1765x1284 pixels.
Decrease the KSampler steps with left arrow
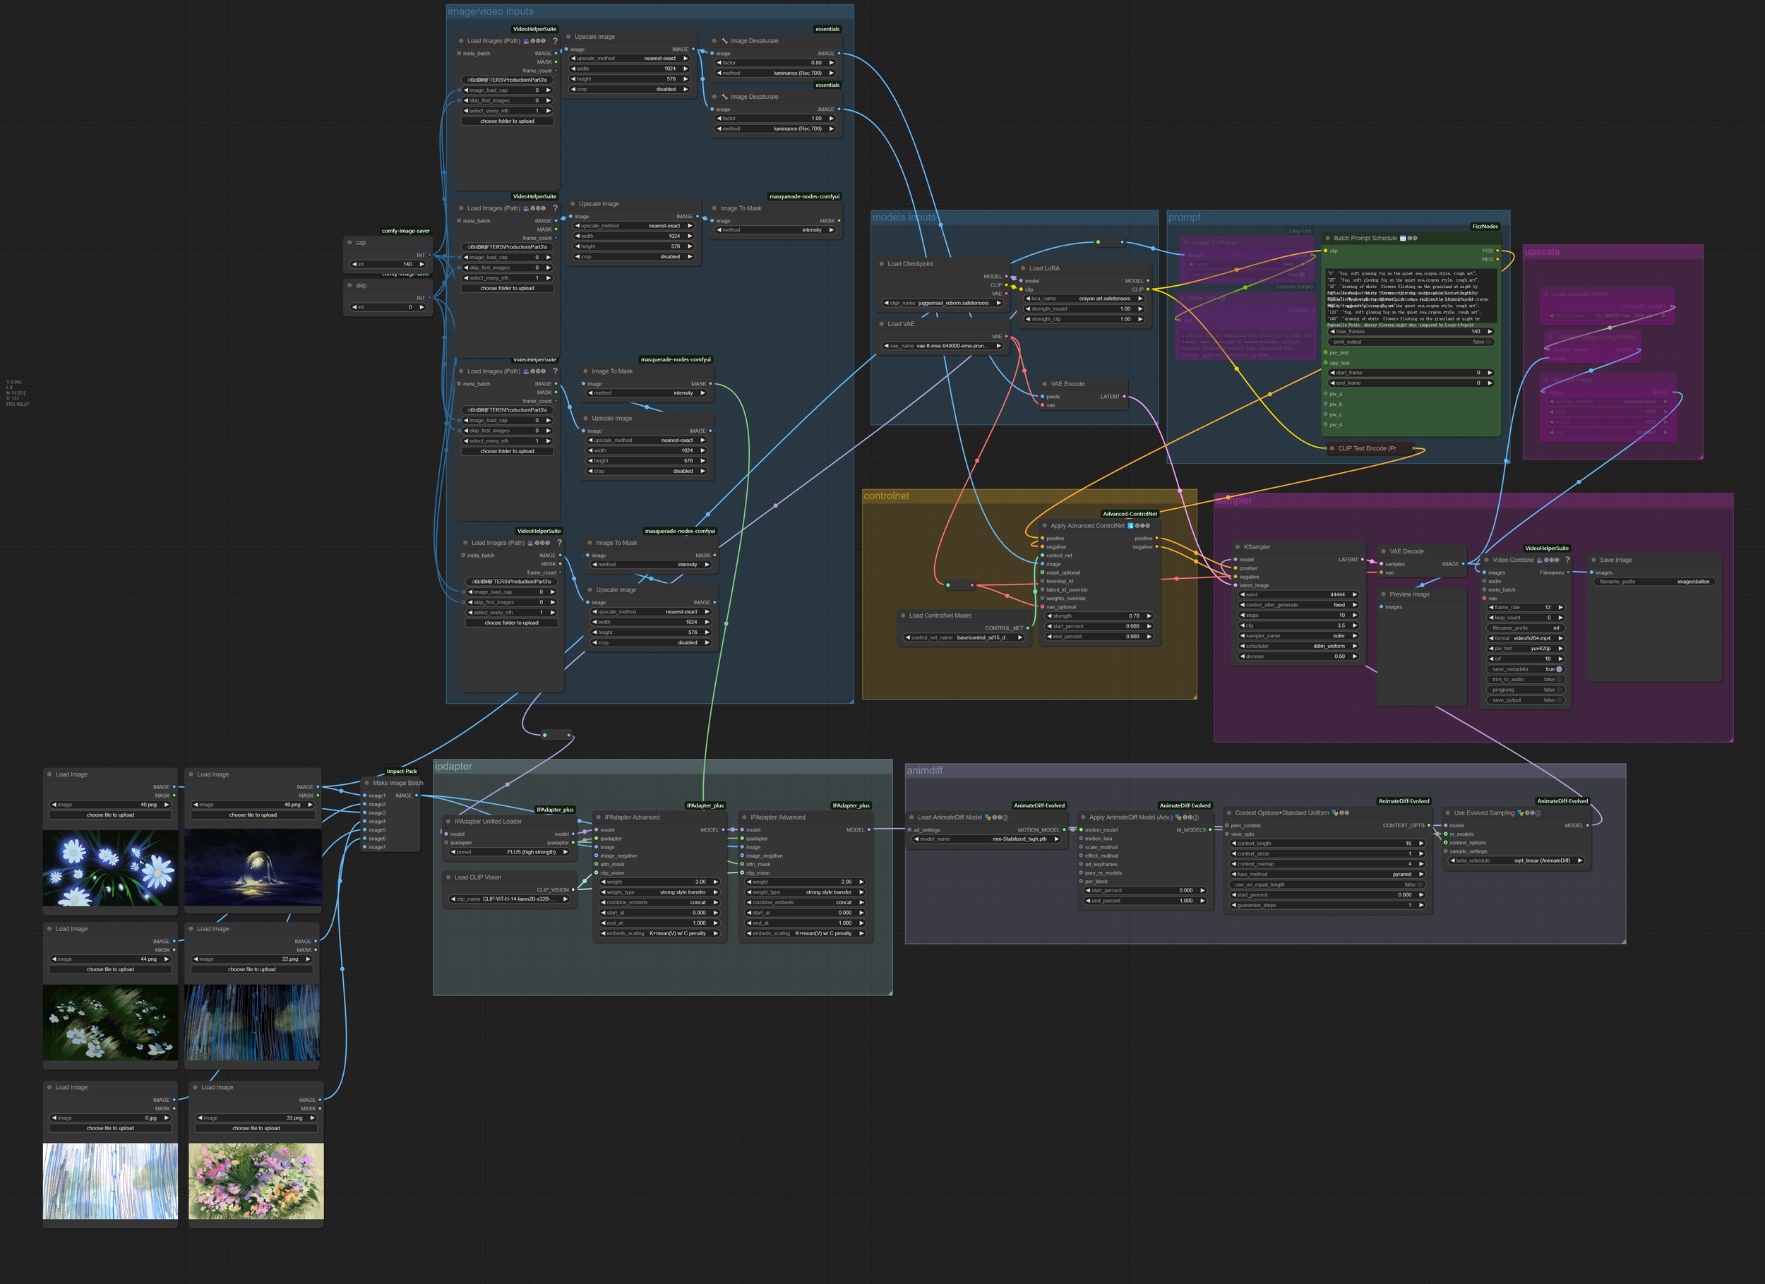coord(1243,615)
